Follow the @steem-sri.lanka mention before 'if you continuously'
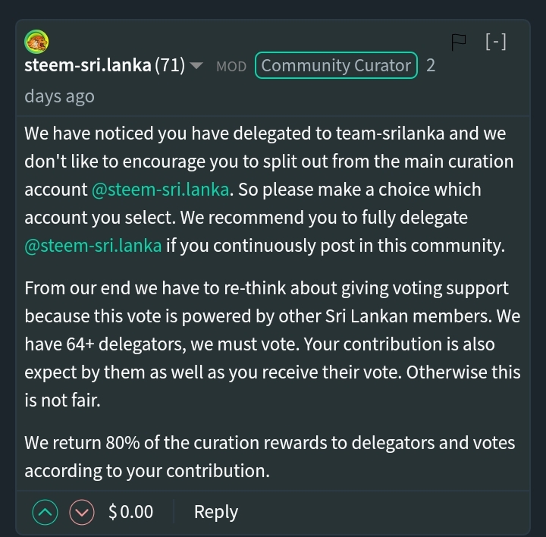The height and width of the screenshot is (537, 546). click(x=93, y=246)
